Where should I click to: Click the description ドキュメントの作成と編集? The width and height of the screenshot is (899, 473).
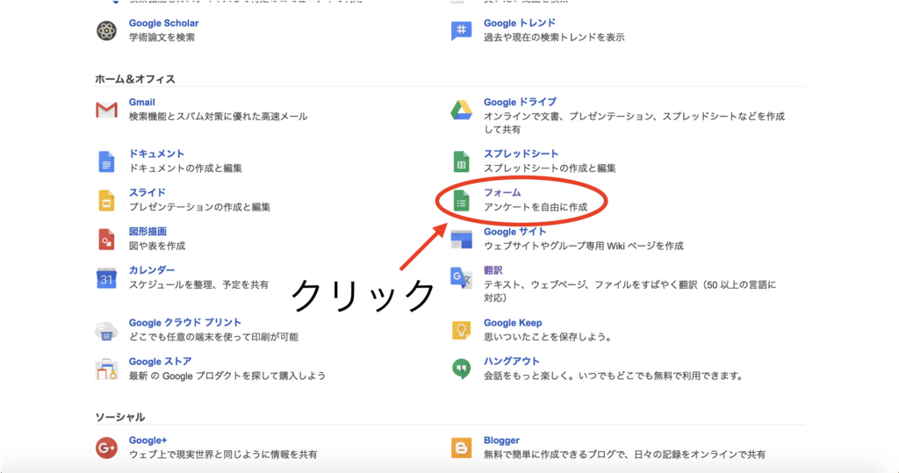[x=185, y=168]
